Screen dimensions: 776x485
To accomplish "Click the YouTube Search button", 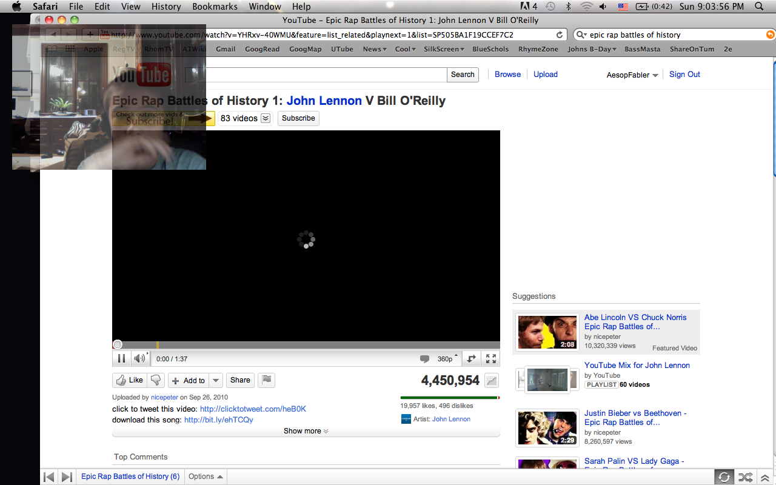I will (x=463, y=75).
